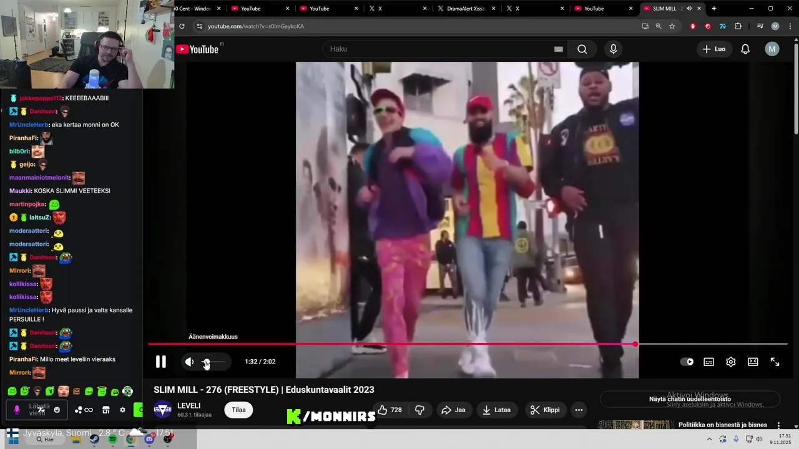Viewport: 799px width, 449px height.
Task: Open Chrome media controls icon
Action: pyautogui.click(x=760, y=26)
